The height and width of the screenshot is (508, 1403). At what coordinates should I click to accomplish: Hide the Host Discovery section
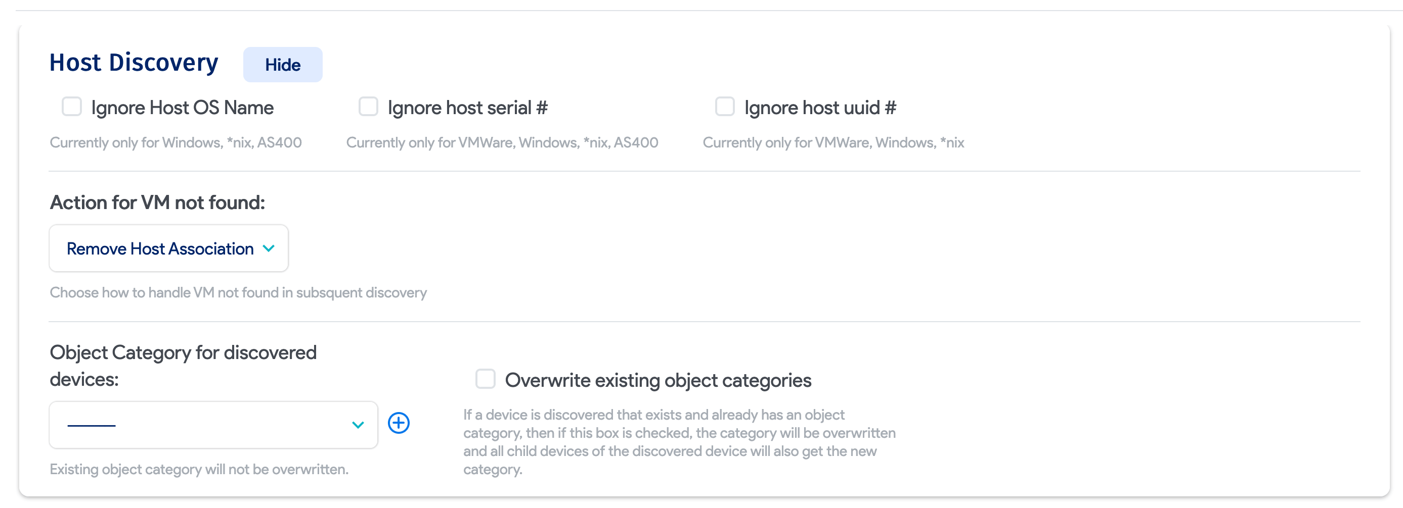pos(282,64)
